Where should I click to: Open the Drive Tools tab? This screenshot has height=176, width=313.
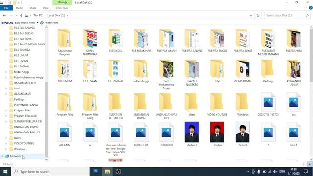(x=62, y=8)
